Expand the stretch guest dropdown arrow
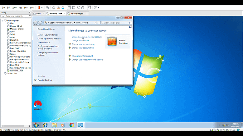This screenshot has height=136, width=243. pos(99,7)
